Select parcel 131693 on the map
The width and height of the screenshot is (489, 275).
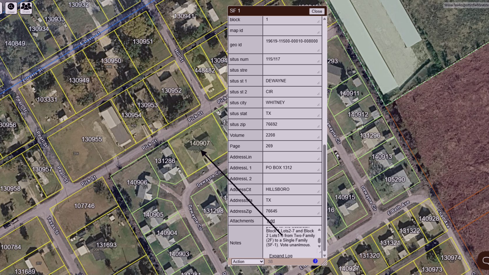[x=106, y=245]
